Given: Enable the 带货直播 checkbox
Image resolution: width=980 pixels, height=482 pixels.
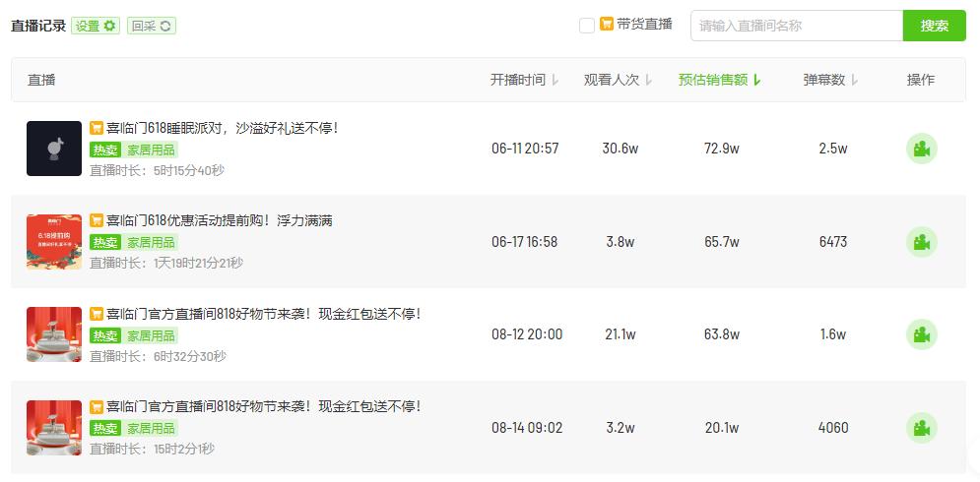Looking at the screenshot, I should [x=587, y=26].
